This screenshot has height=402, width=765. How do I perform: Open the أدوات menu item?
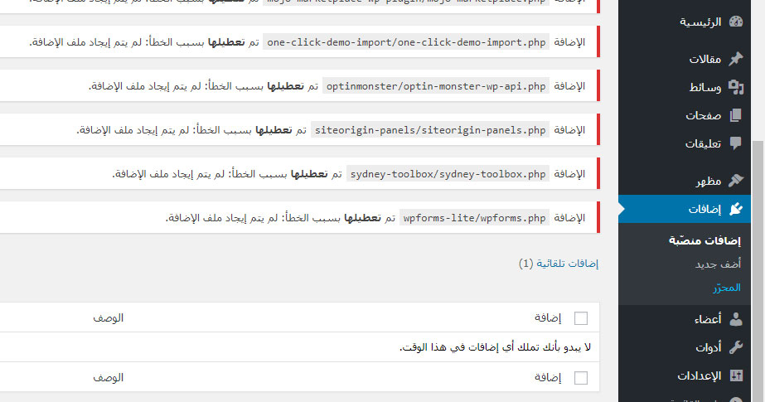click(x=685, y=346)
